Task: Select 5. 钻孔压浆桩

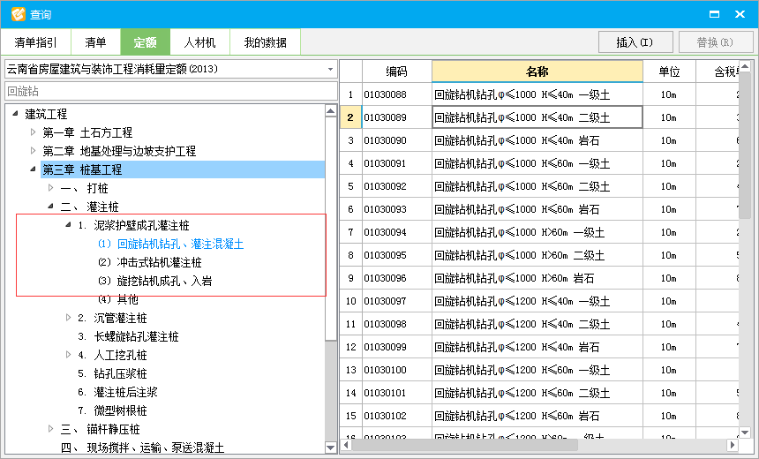Action: [112, 373]
